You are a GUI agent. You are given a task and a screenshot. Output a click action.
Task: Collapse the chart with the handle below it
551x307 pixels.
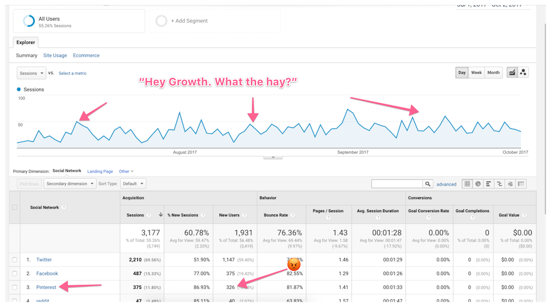click(x=273, y=158)
